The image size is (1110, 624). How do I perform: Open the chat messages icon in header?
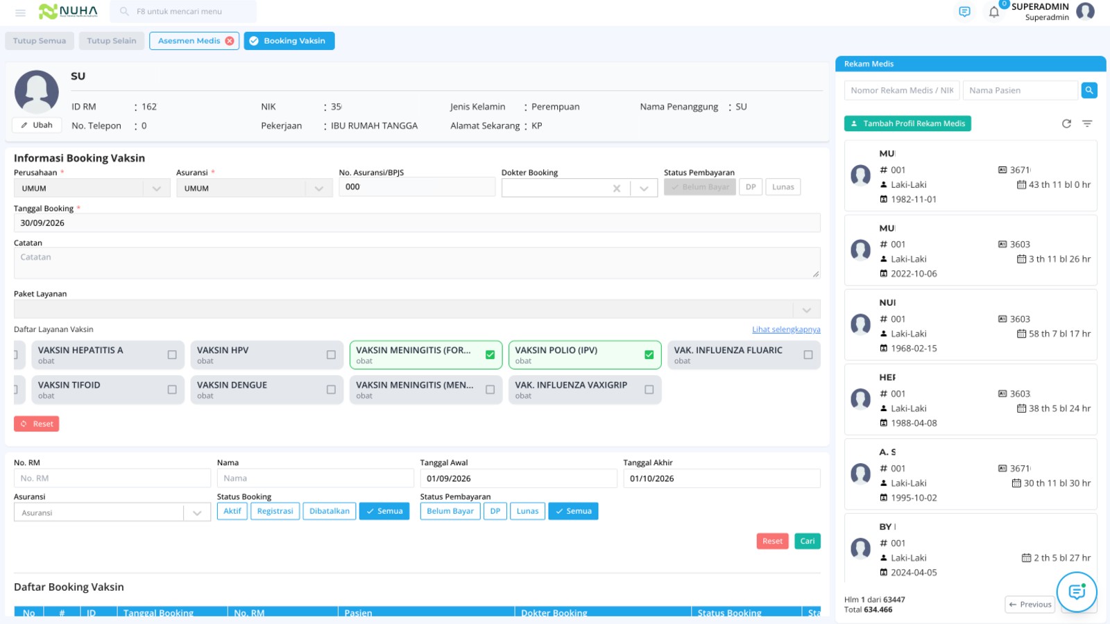964,12
